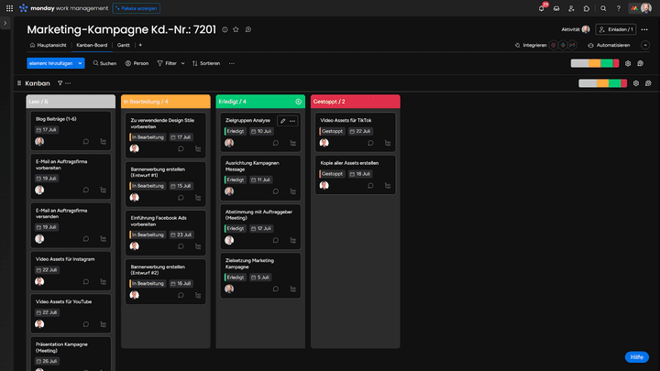Collapse header with round chevron button
Viewport: 660px width, 371px height.
pyautogui.click(x=645, y=45)
